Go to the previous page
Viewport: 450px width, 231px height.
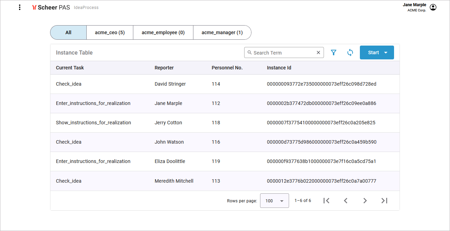point(345,201)
